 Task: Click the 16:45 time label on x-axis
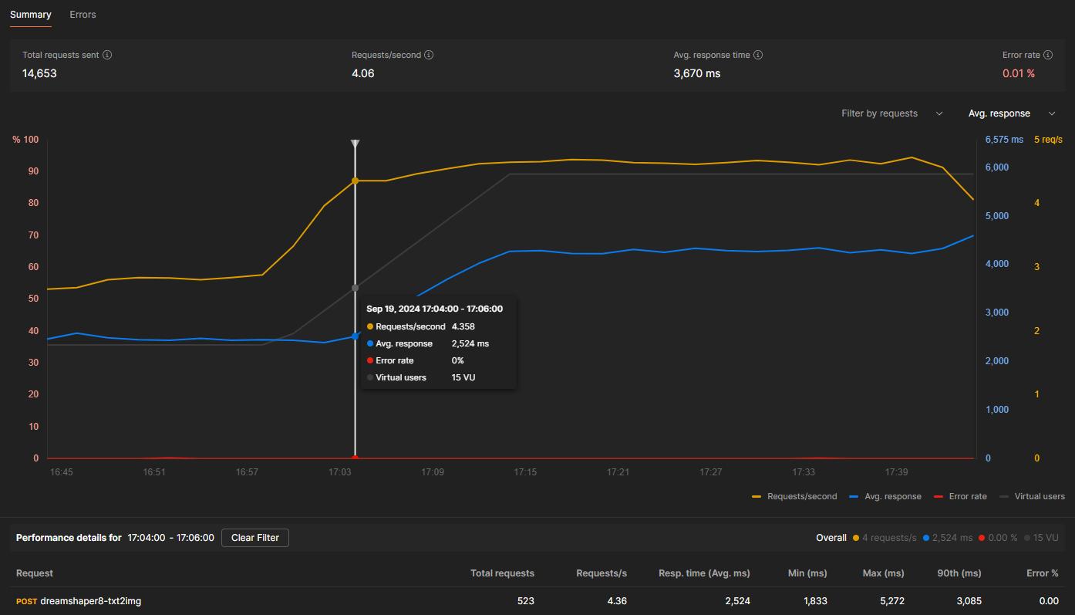click(61, 471)
